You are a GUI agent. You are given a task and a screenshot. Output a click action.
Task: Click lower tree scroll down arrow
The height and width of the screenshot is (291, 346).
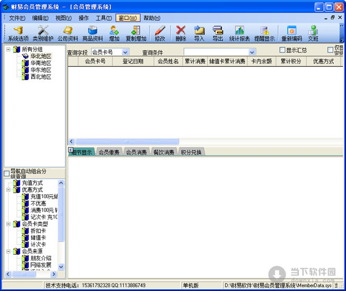pos(61,267)
